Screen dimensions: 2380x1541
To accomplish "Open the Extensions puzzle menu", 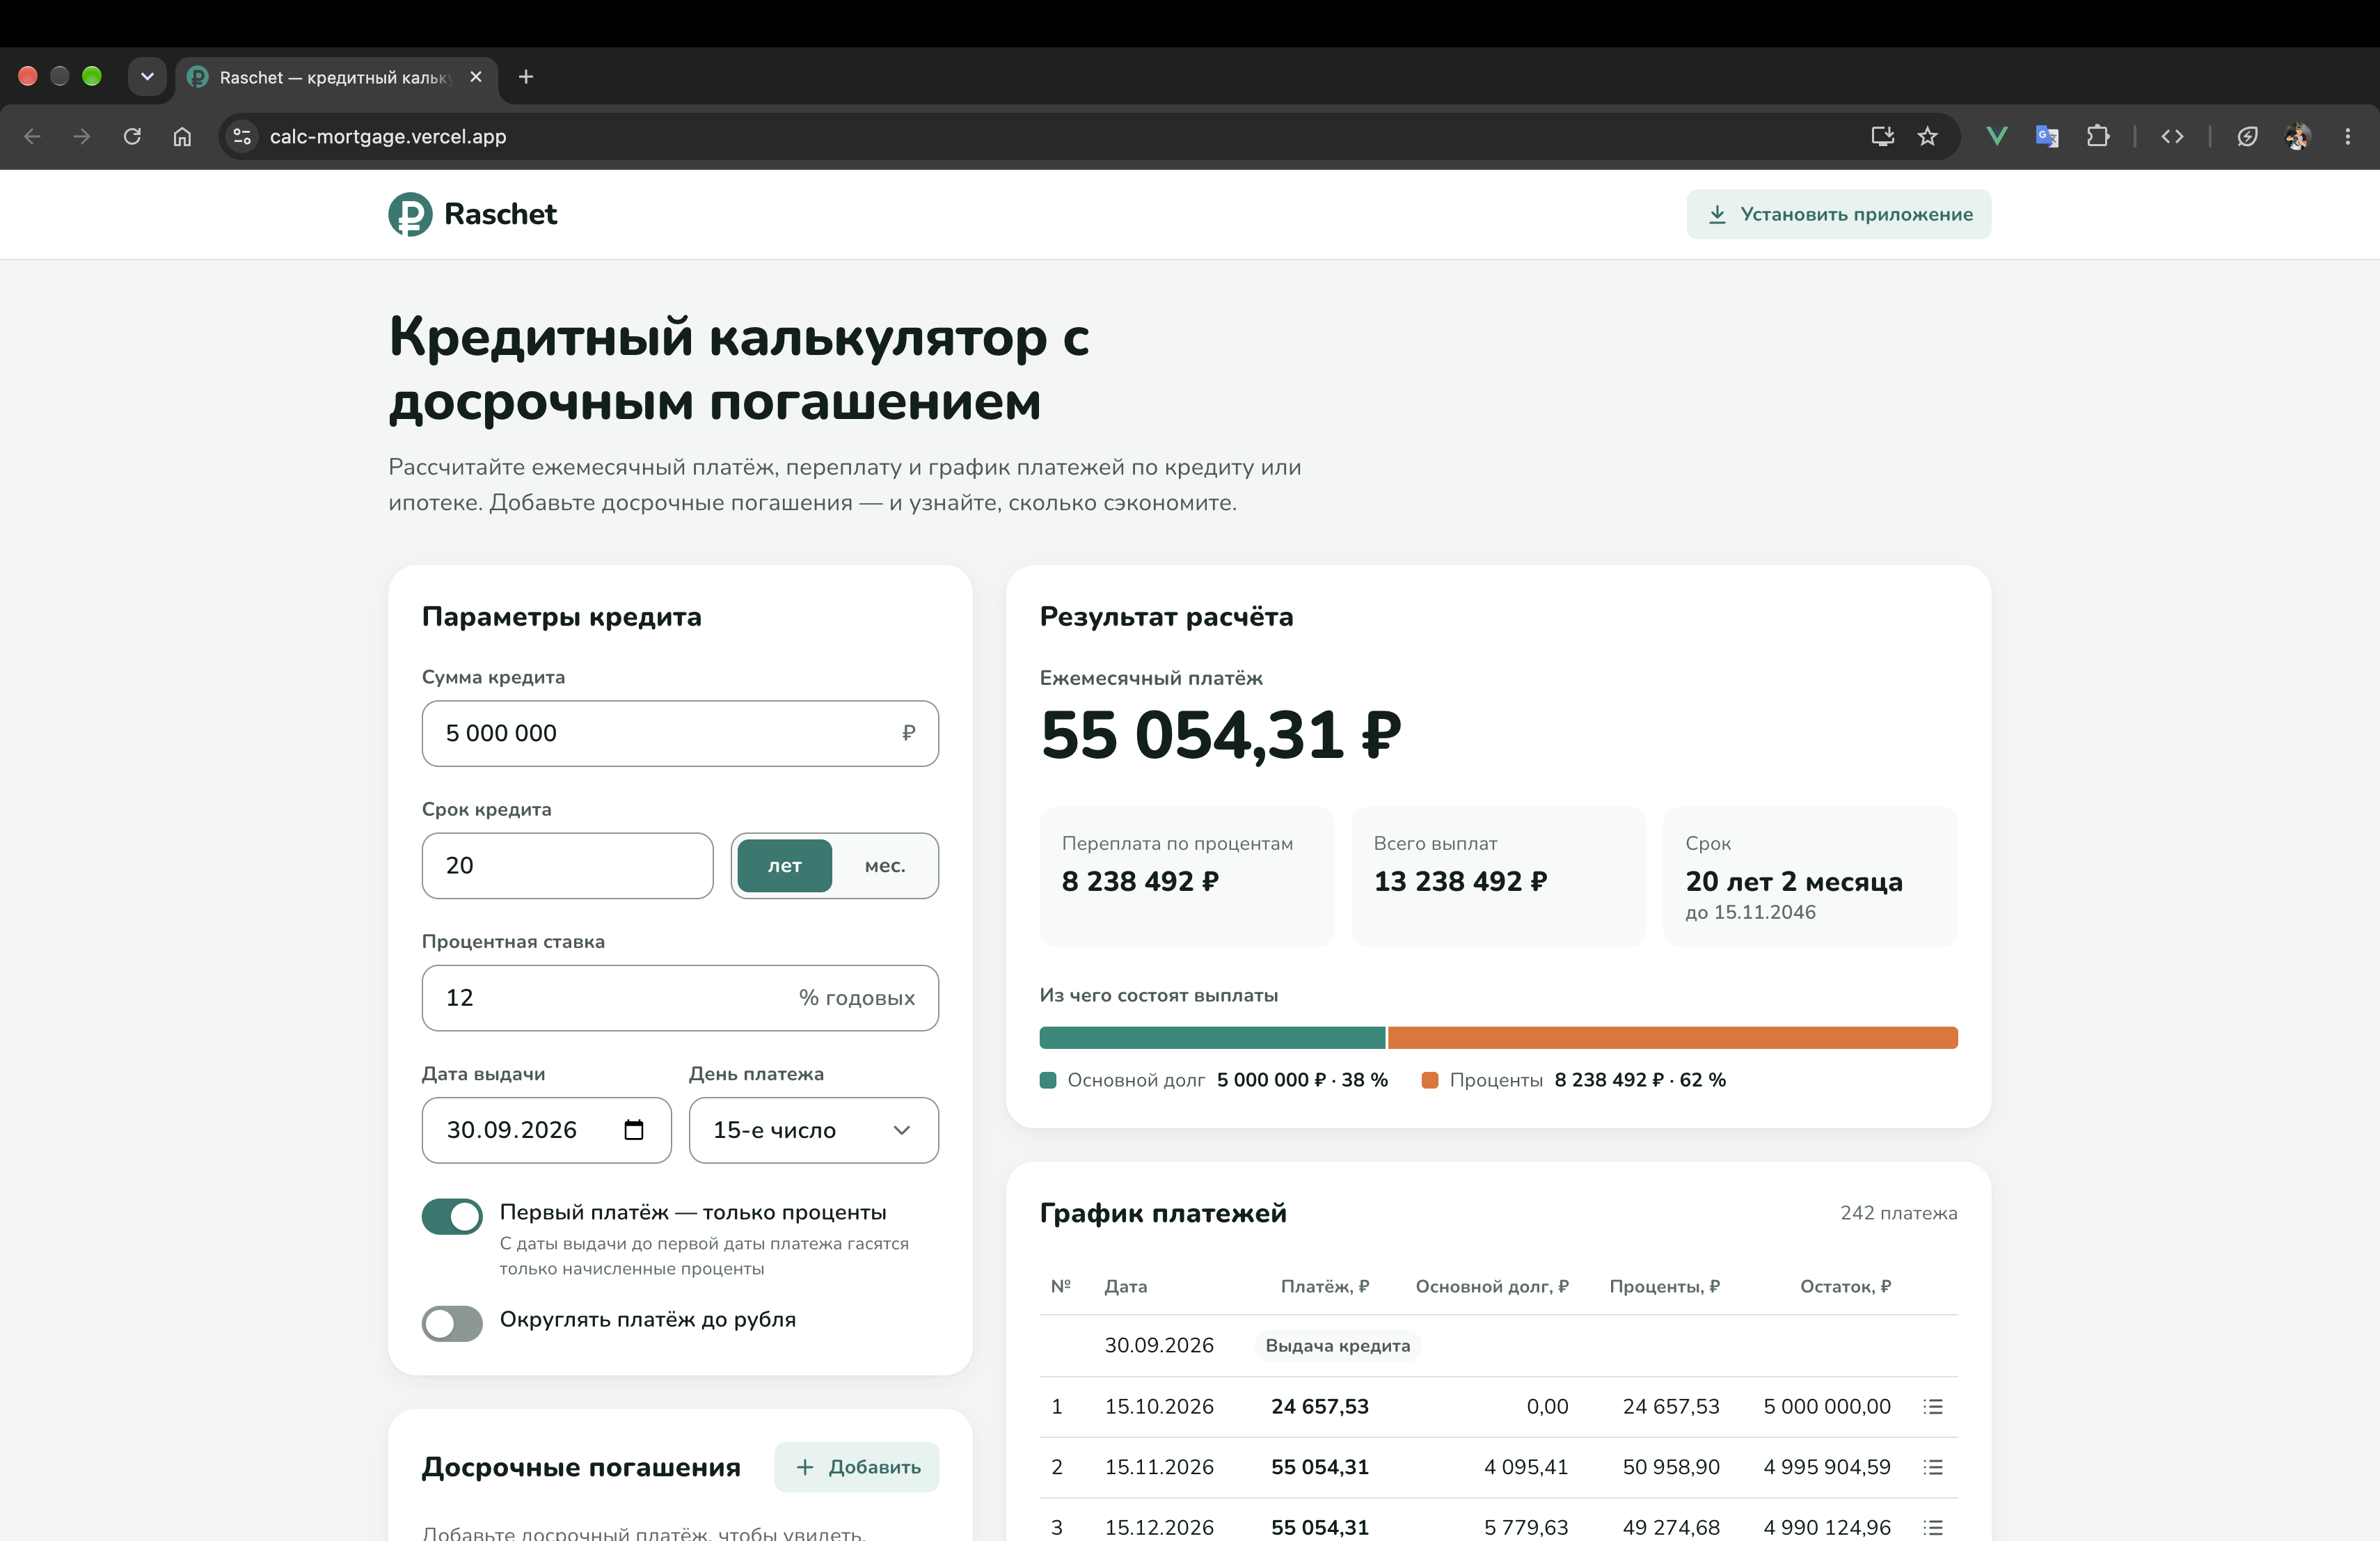I will coord(2098,136).
